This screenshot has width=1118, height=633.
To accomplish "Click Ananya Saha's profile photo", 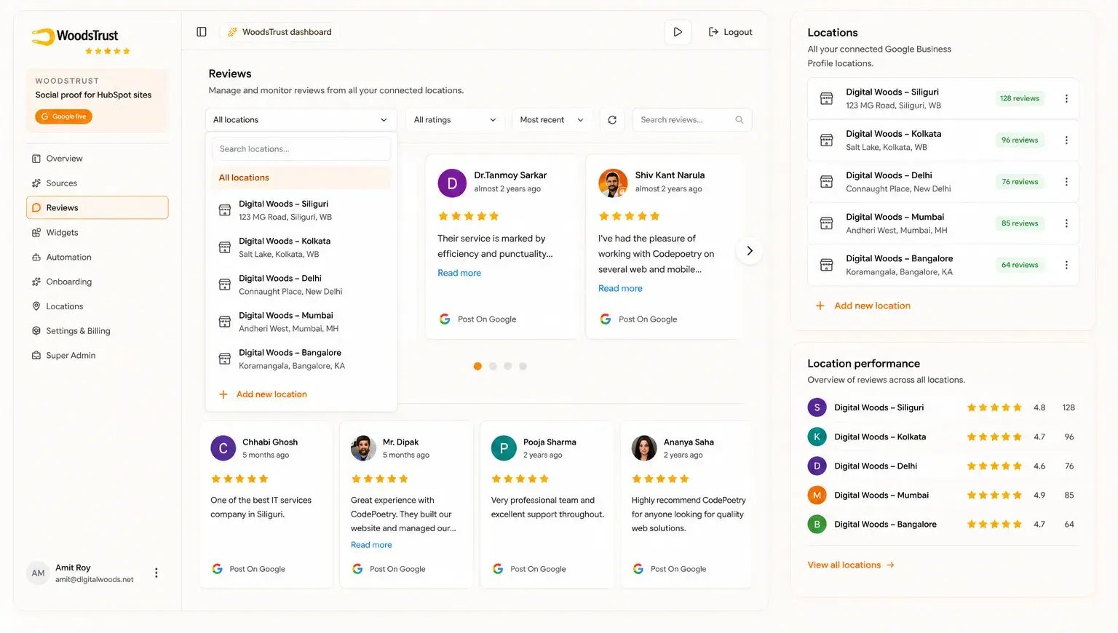I will point(644,448).
